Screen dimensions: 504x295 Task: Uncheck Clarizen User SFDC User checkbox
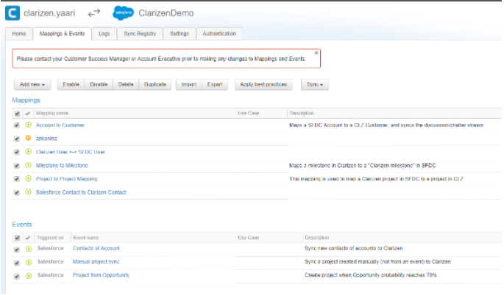pos(17,153)
